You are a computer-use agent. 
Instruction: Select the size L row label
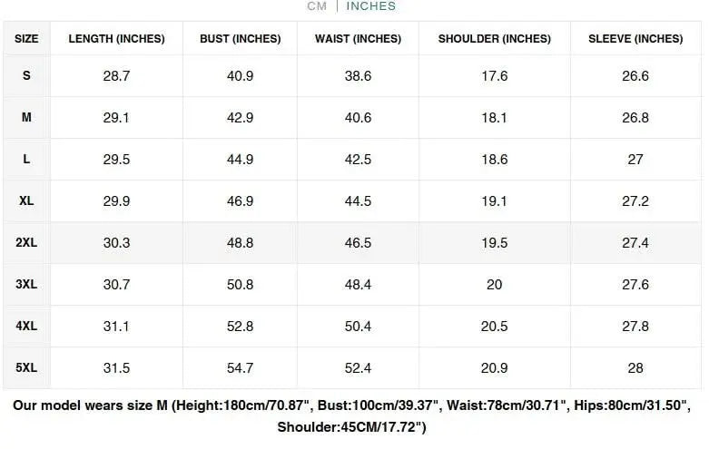[x=26, y=160]
